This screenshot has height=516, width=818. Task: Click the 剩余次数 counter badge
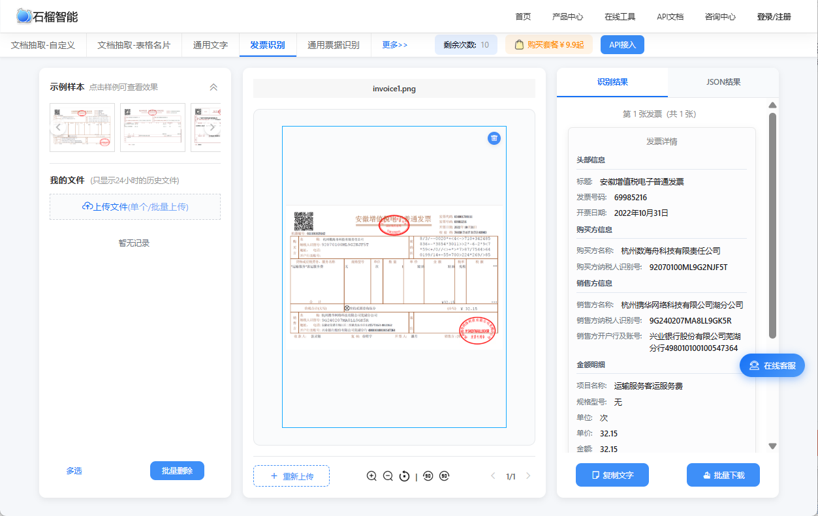pos(466,45)
